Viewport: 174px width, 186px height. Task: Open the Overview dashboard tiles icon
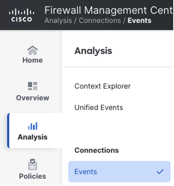[x=33, y=86]
